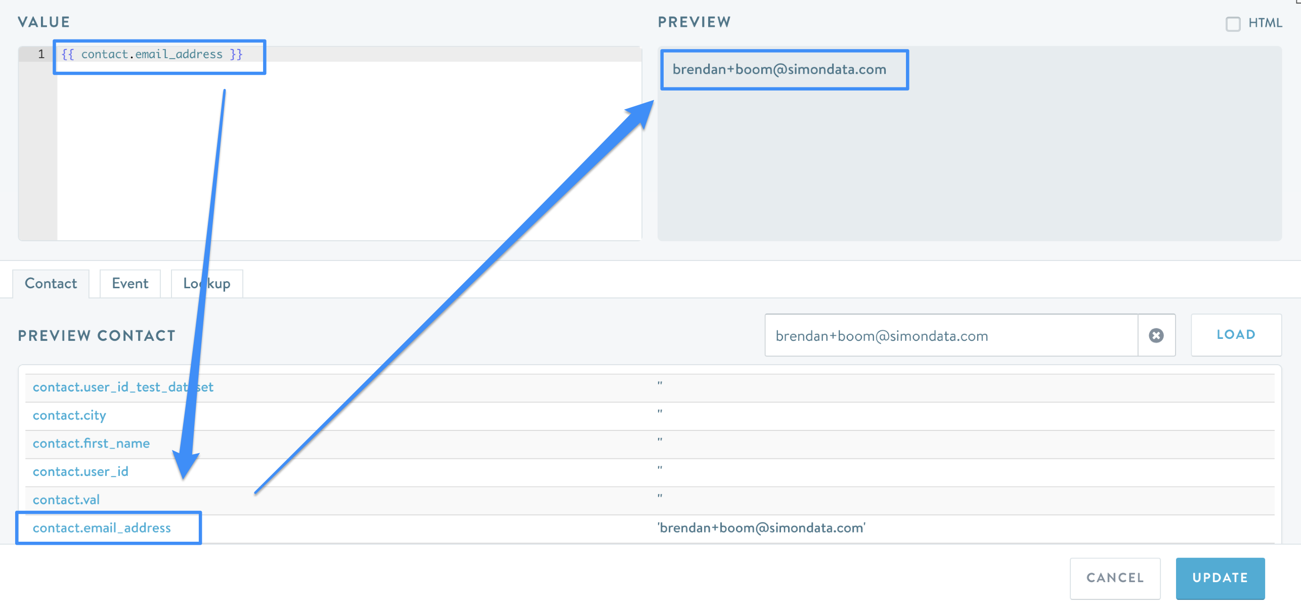Screen dimensions: 1301x612
Task: Click the UPDATE button
Action: coord(1220,578)
